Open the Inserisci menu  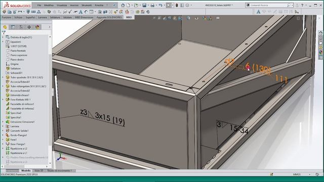pos(74,5)
